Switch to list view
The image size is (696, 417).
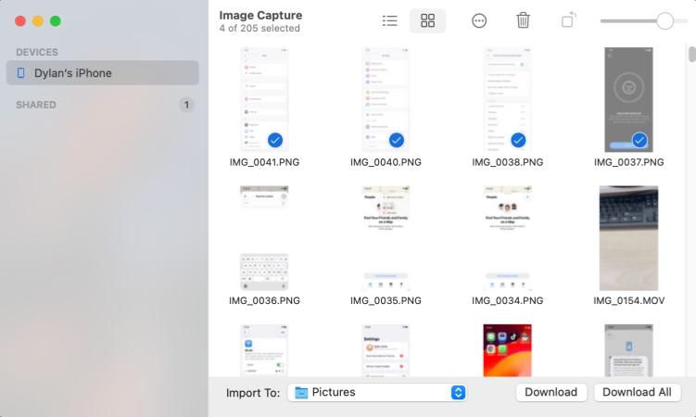(x=390, y=20)
